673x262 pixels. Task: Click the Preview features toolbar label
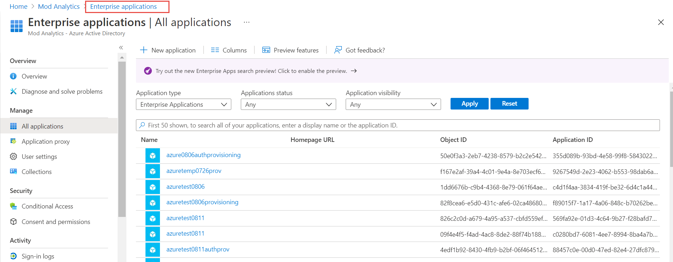coord(296,50)
